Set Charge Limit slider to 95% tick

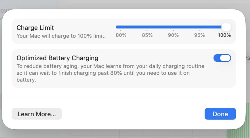[x=200, y=27]
